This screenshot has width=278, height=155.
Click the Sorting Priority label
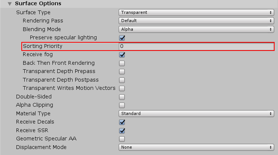point(42,46)
